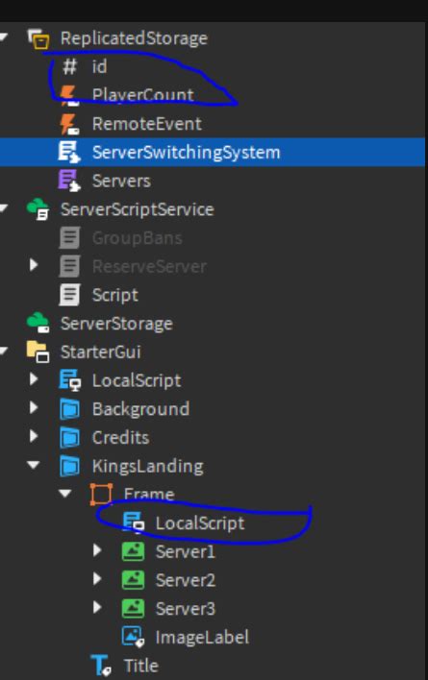Click the Server2 image button icon
428x680 pixels.
tap(133, 580)
